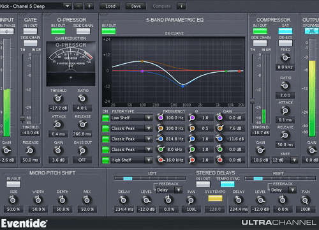
Task: Click the O-Pressor Gain knob
Action: click(x=58, y=151)
